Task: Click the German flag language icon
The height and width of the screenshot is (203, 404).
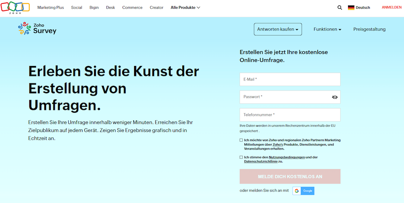Action: coord(351,8)
